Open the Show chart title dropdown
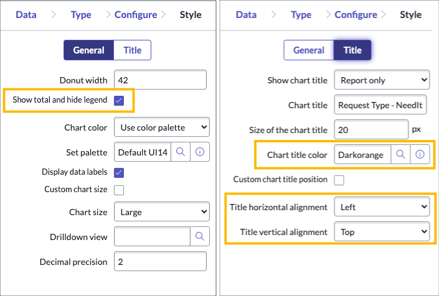 (x=382, y=80)
